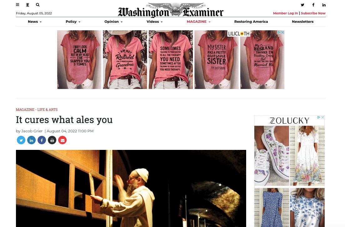Expand the Opinion dropdown menu
Viewport: 345px width, 227px height.
click(x=114, y=22)
